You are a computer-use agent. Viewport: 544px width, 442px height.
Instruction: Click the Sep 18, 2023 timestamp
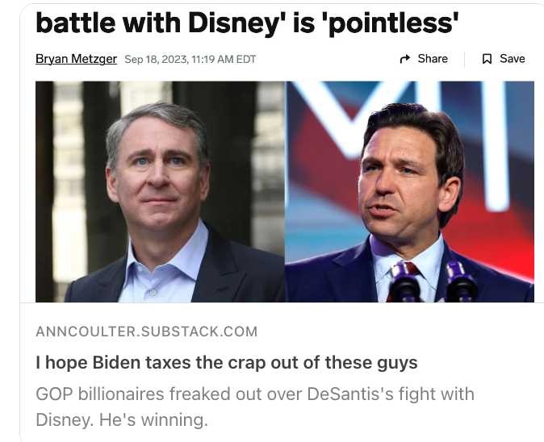[x=156, y=59]
